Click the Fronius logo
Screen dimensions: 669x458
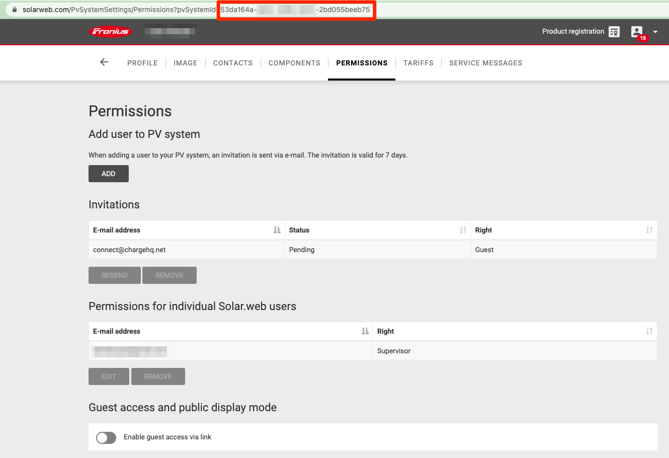click(110, 32)
